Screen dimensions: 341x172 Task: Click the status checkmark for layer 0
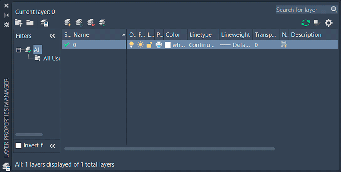[66, 45]
